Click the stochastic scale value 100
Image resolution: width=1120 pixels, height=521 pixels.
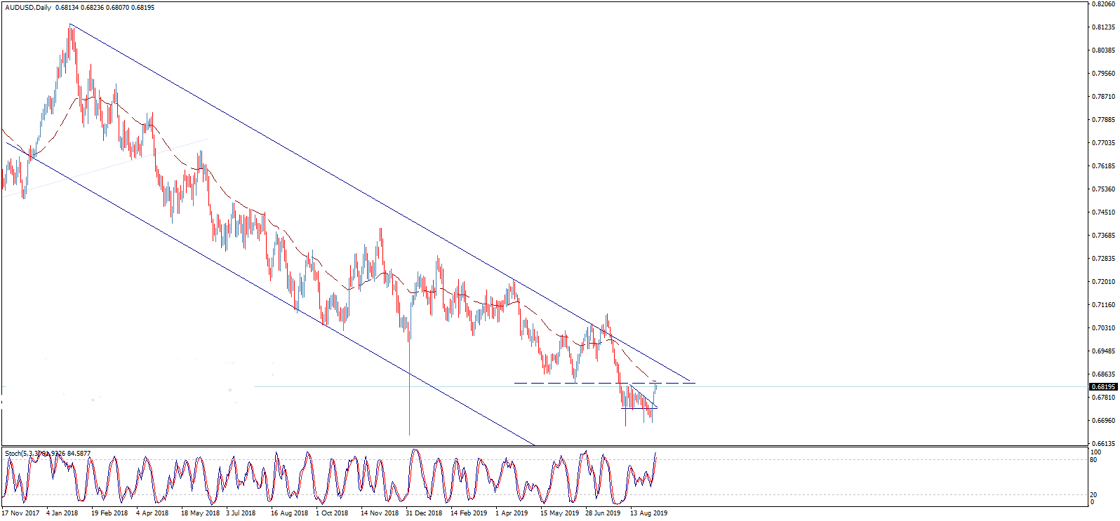coord(1095,452)
